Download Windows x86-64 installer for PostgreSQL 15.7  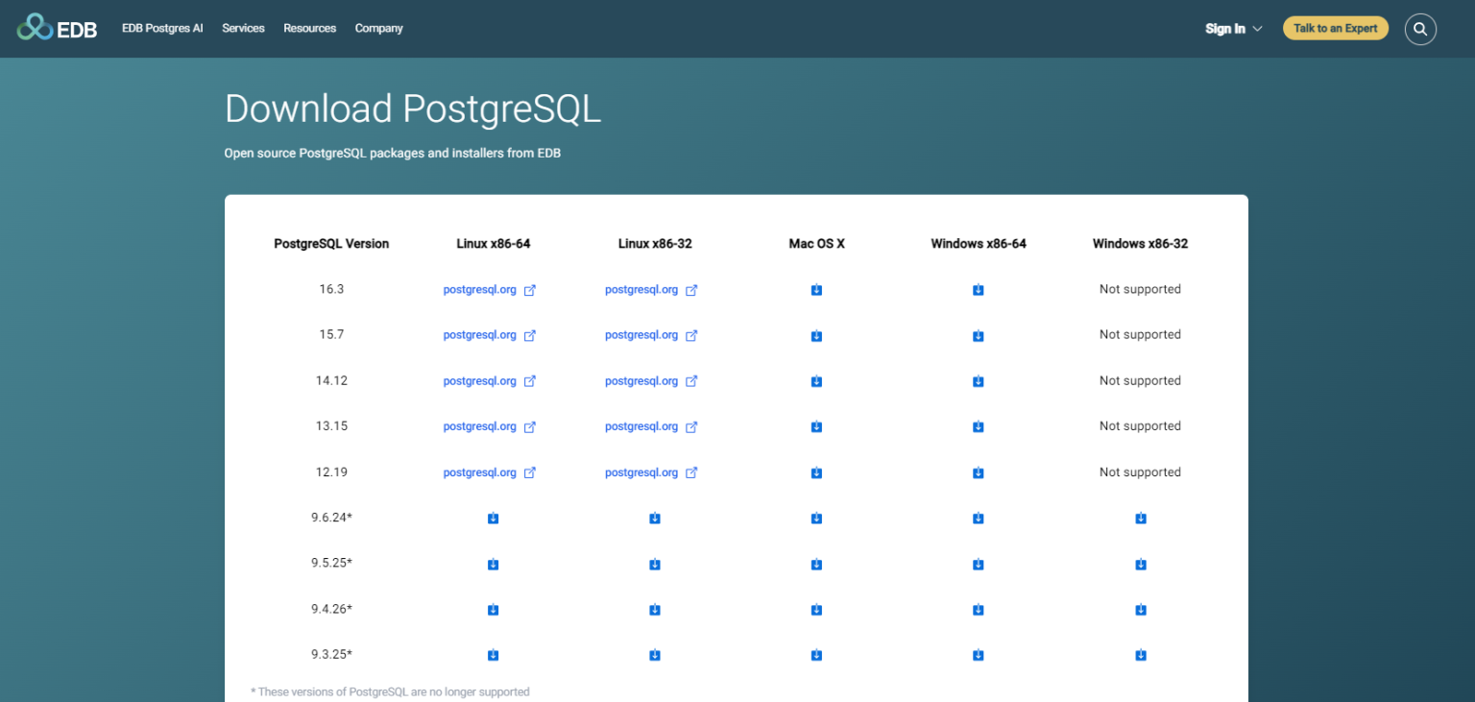coord(978,335)
